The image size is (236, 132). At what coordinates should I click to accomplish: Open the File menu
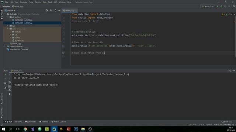[6, 2]
